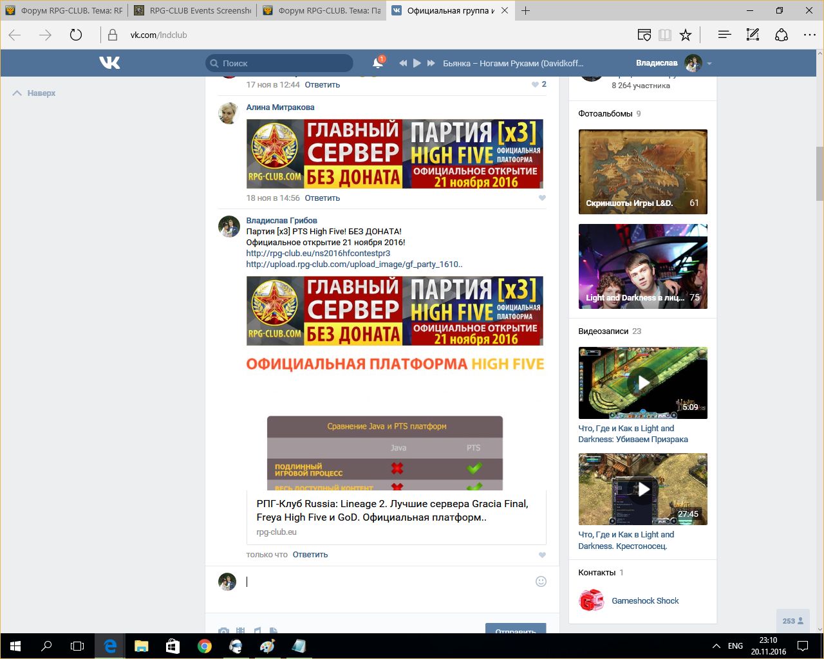Focus the VK Поиск search field
The height and width of the screenshot is (659, 824).
279,63
